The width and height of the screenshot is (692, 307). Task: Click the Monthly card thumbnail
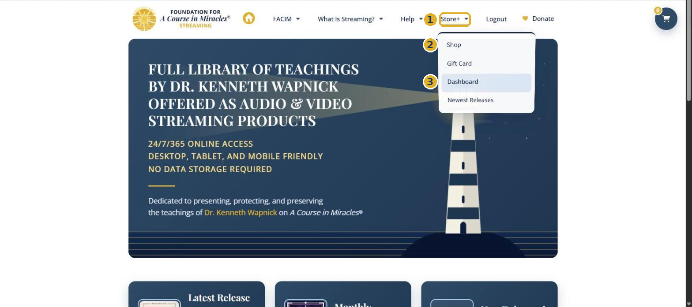(305, 303)
